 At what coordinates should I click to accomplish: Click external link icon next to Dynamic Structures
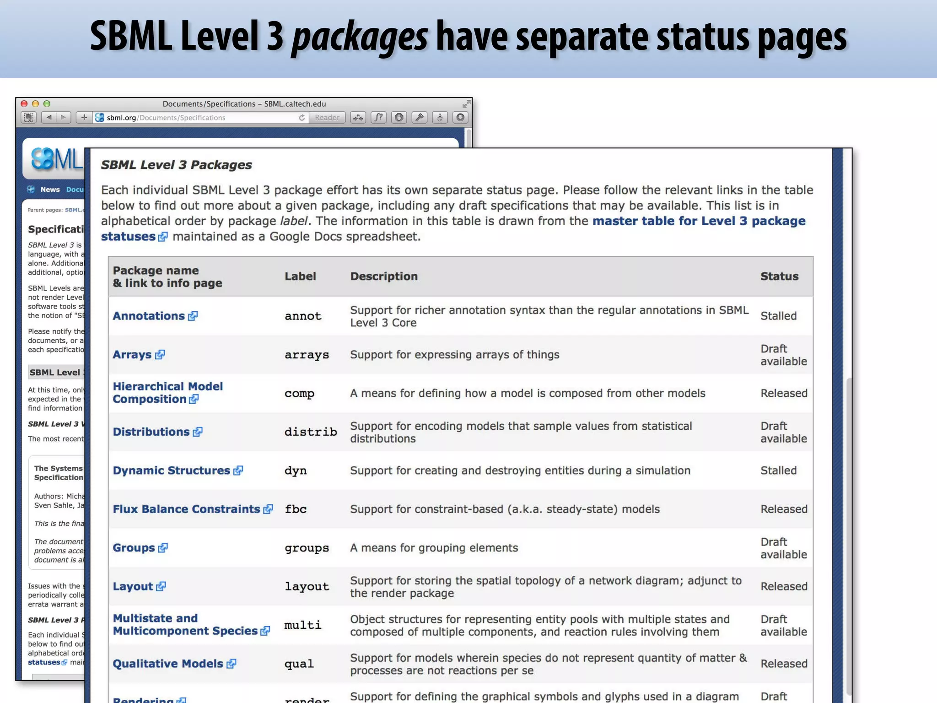238,470
